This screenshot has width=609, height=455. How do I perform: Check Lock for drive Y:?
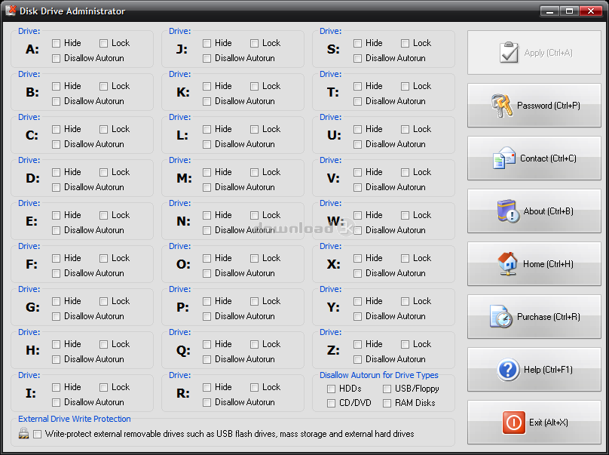(x=405, y=301)
